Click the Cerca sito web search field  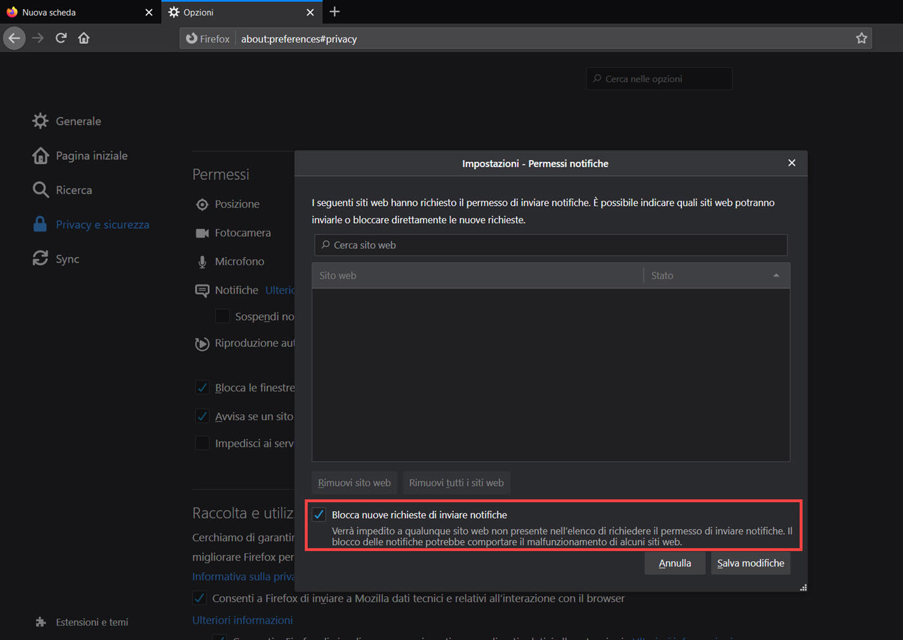[551, 245]
